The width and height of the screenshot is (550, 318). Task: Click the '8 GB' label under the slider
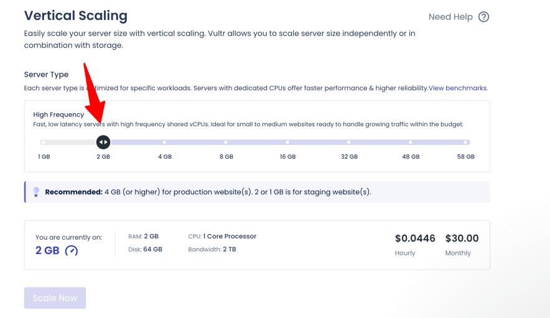coord(226,157)
